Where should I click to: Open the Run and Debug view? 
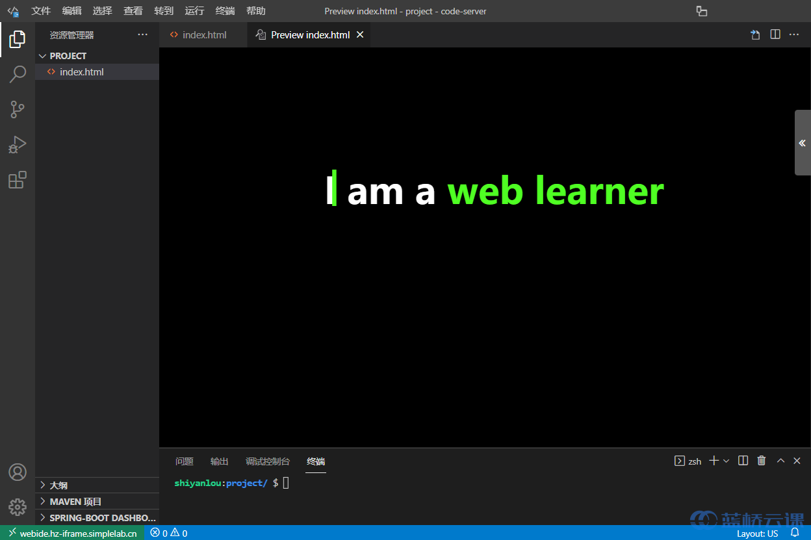(x=18, y=144)
